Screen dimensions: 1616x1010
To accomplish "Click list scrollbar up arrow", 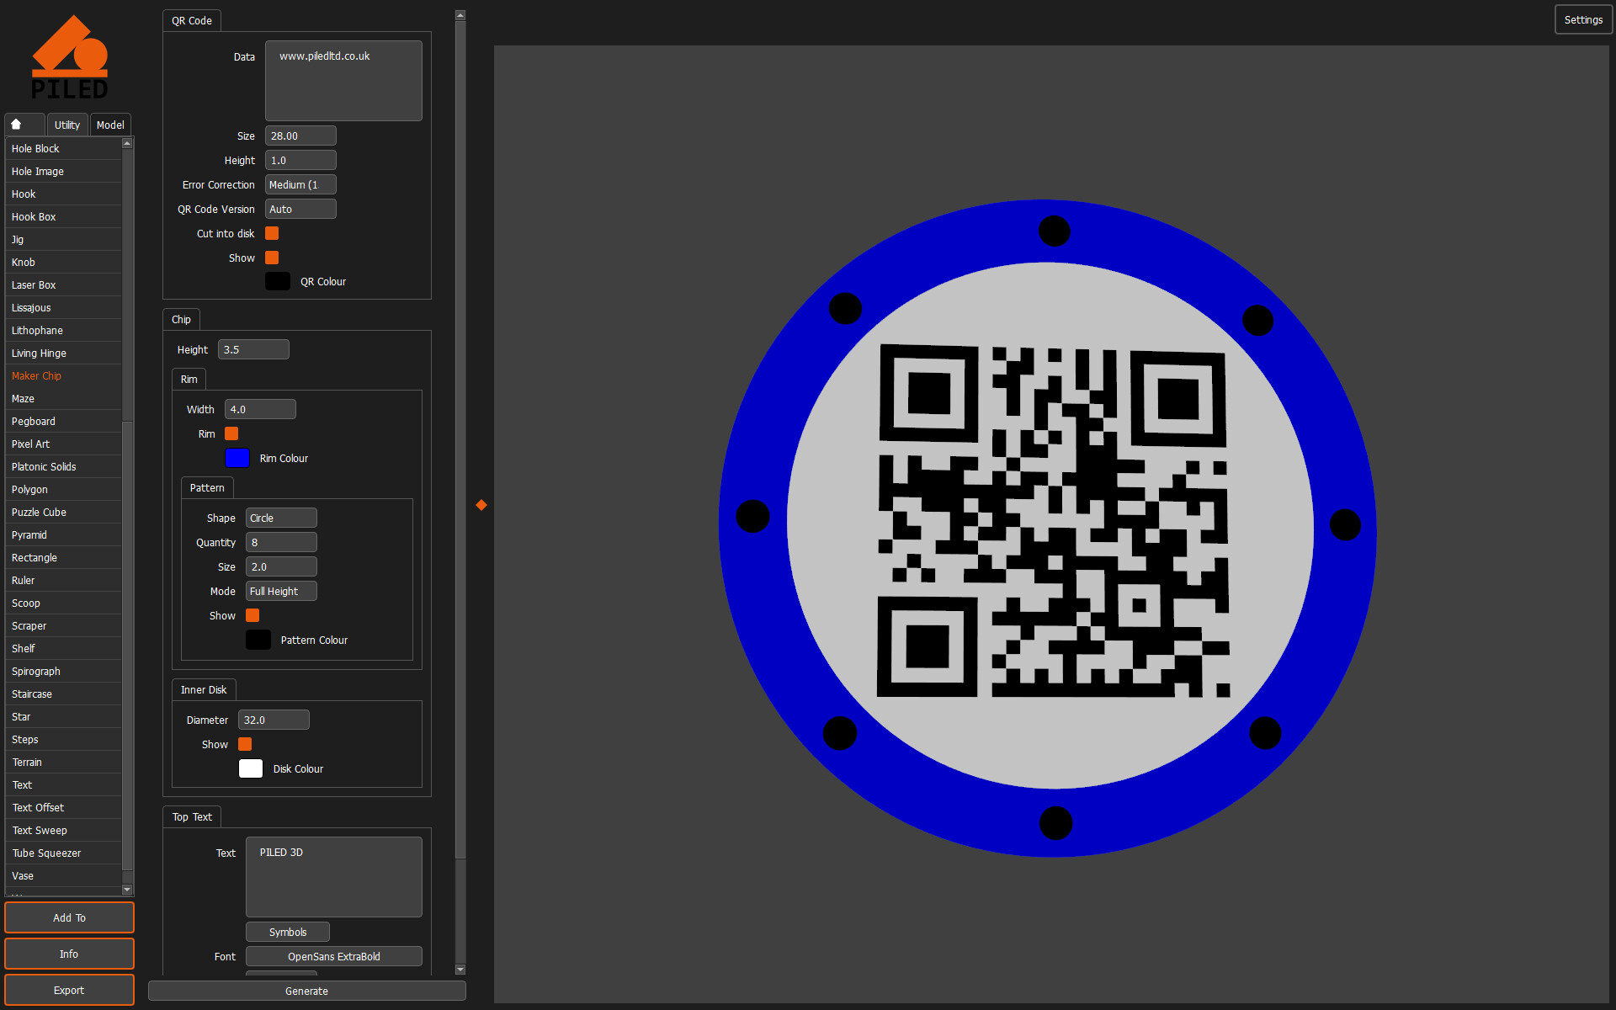I will pos(127,143).
